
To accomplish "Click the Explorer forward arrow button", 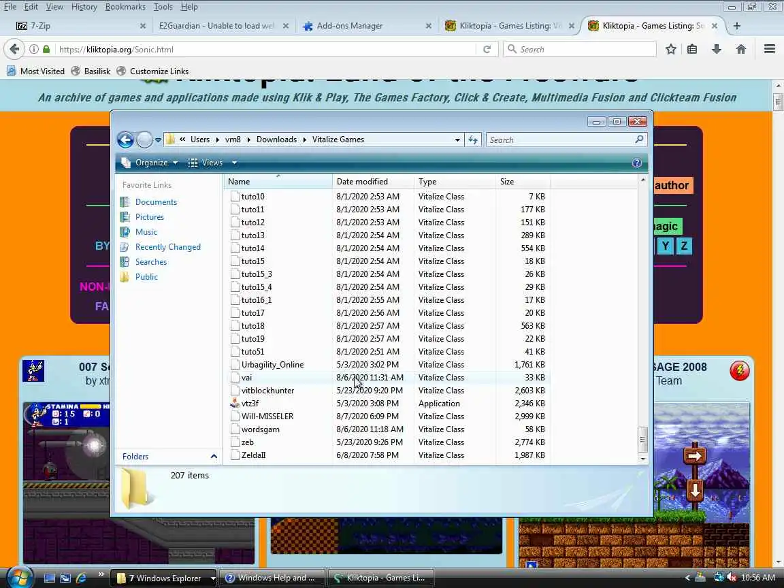I will (144, 140).
